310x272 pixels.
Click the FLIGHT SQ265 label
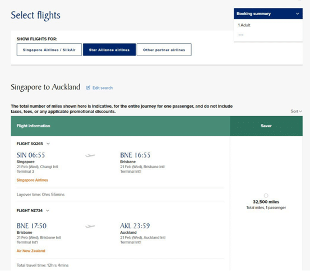pyautogui.click(x=30, y=144)
